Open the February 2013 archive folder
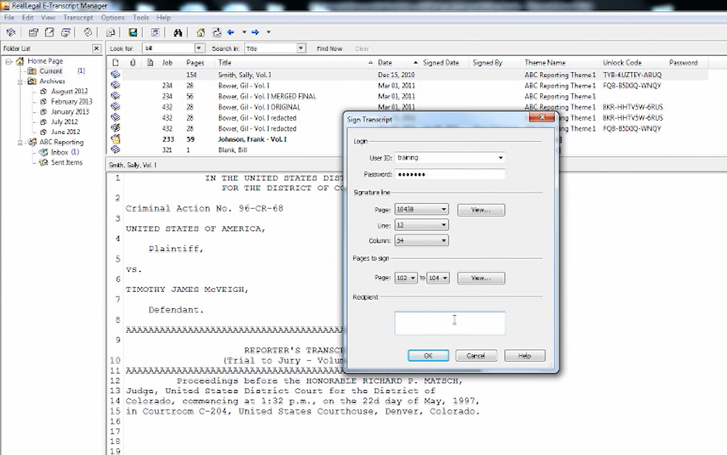Image resolution: width=727 pixels, height=455 pixels. (71, 101)
